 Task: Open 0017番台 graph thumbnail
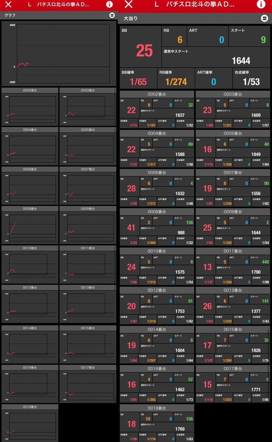(x=88, y=386)
